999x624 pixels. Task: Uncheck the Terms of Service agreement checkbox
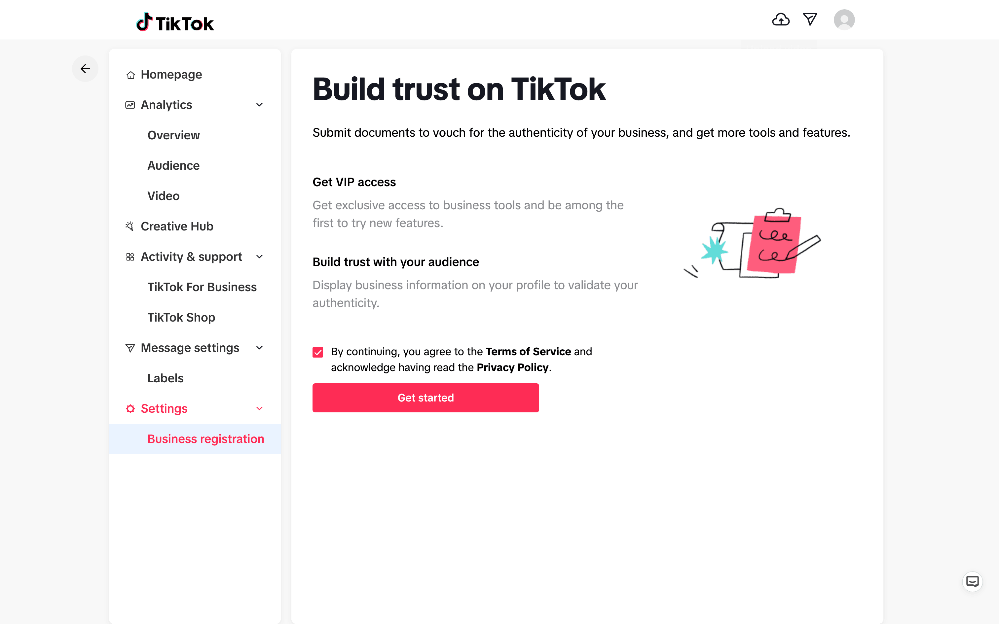pos(318,352)
